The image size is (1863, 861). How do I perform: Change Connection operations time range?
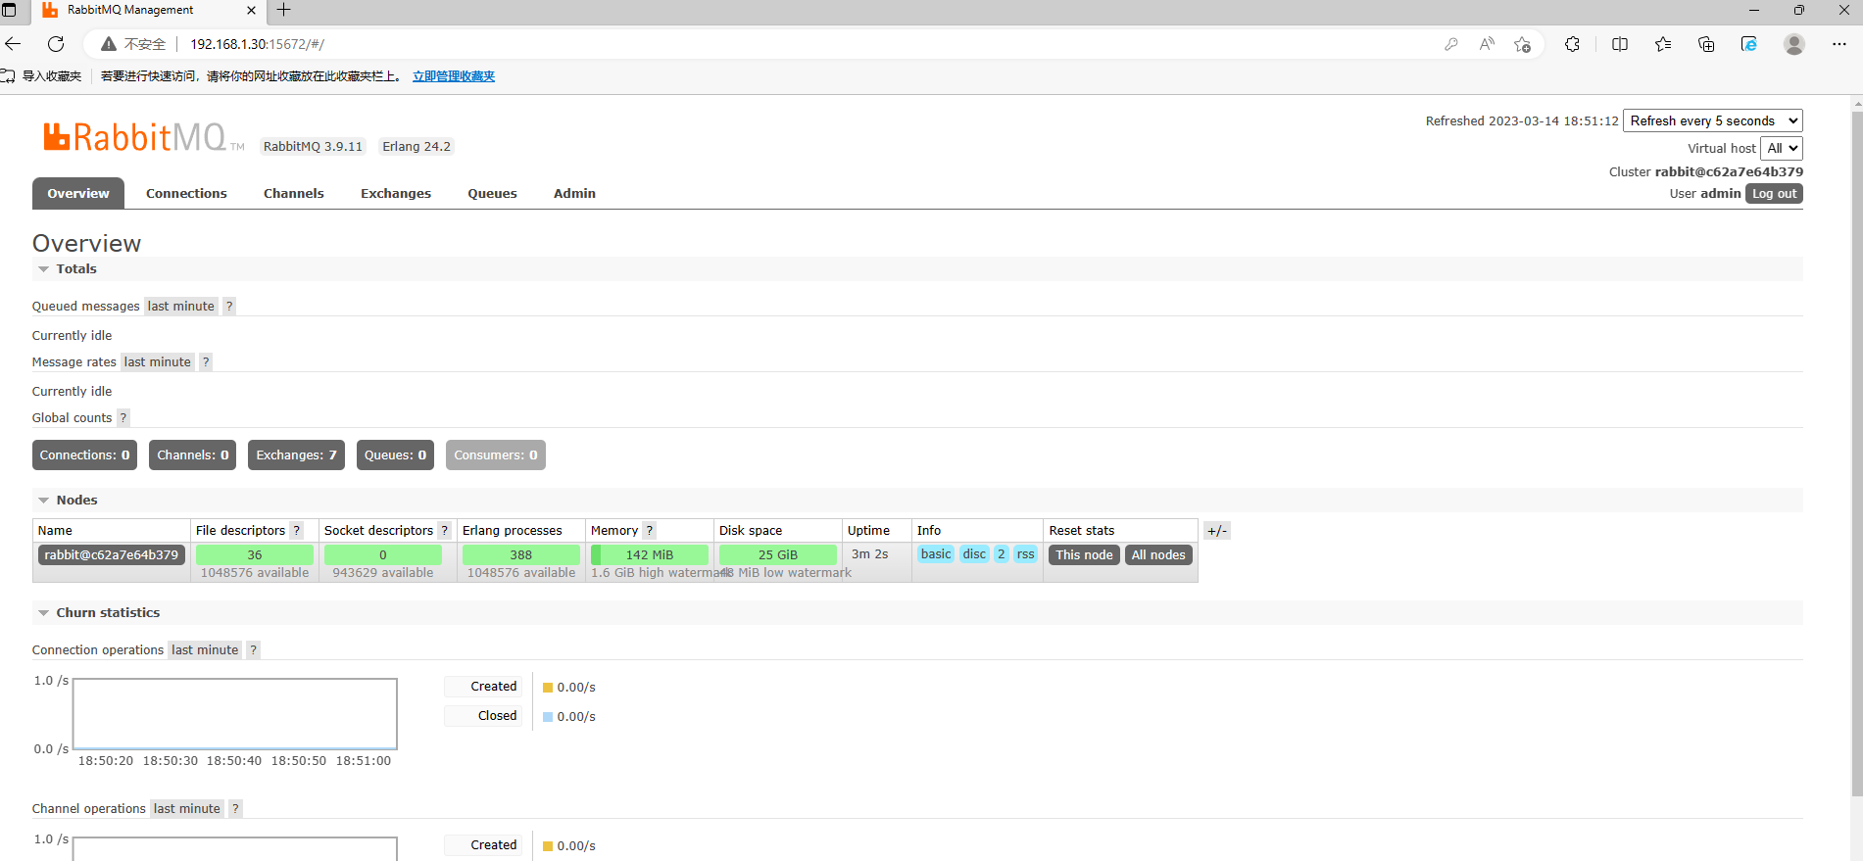coord(205,650)
